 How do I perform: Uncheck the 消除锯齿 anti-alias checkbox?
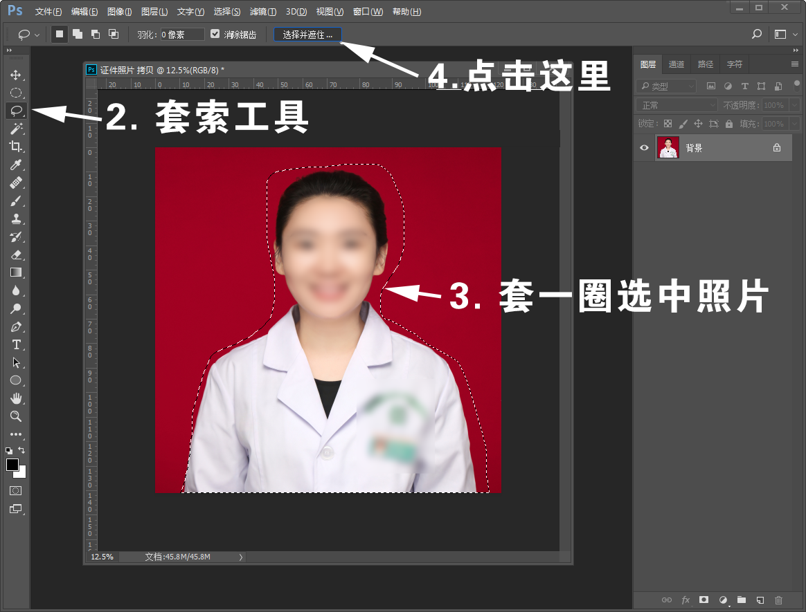click(215, 34)
